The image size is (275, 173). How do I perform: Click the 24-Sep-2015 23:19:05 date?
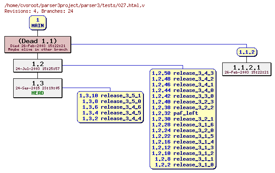[37, 88]
